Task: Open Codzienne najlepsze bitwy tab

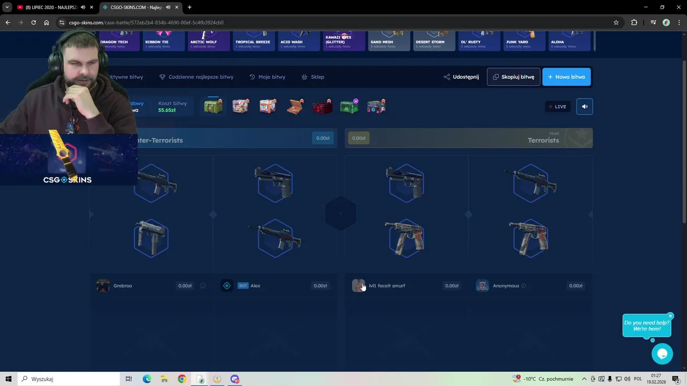Action: click(x=196, y=77)
